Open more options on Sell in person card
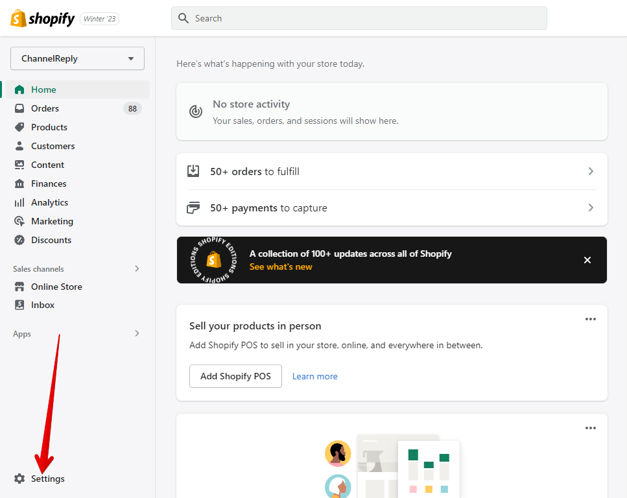Image resolution: width=627 pixels, height=498 pixels. pyautogui.click(x=591, y=319)
